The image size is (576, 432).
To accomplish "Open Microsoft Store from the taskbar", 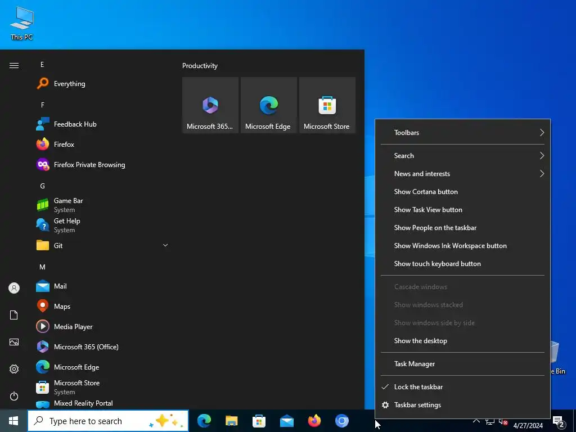I will [x=259, y=421].
